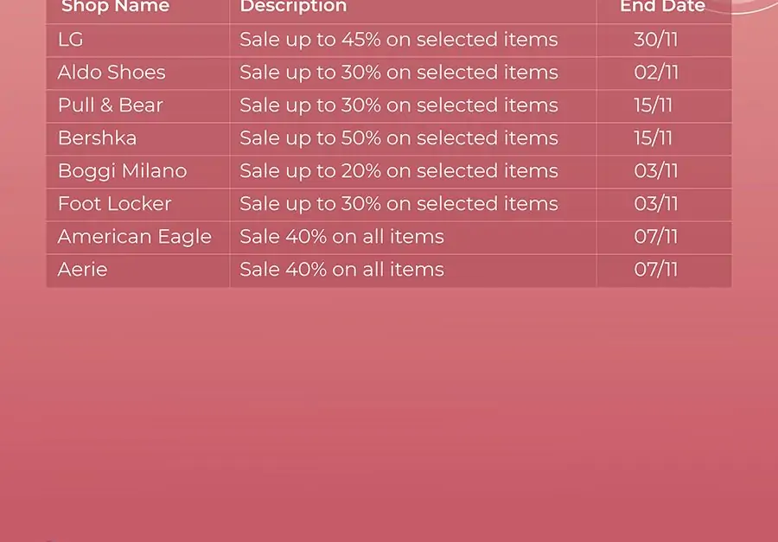
Task: Click the Pull & Bear shop entry
Action: click(110, 105)
